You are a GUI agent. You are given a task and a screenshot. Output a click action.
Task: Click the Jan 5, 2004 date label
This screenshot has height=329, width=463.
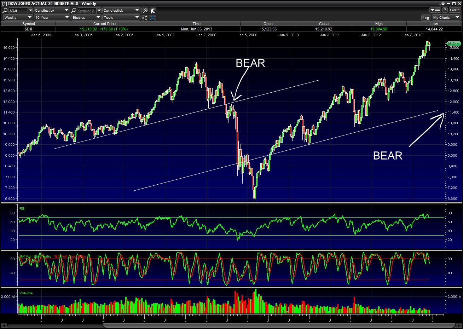41,35
